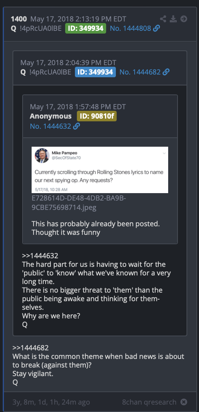Click the 8chan qresearch source label
The height and width of the screenshot is (412, 199).
click(149, 402)
